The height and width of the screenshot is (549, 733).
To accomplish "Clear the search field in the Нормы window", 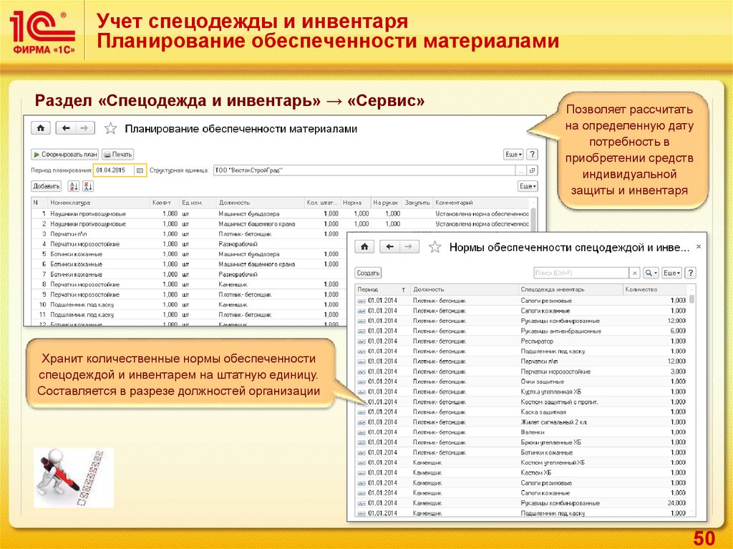I will [x=634, y=273].
